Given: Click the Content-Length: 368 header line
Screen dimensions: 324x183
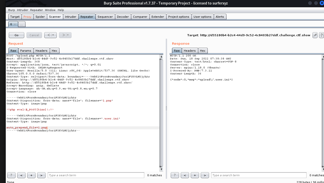Looking at the screenshot, I should [23, 62].
